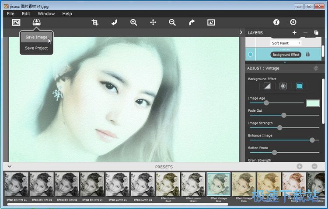Viewport: 328px width, 209px height.
Task: Click the open image icon in toolbar
Action: 16,22
